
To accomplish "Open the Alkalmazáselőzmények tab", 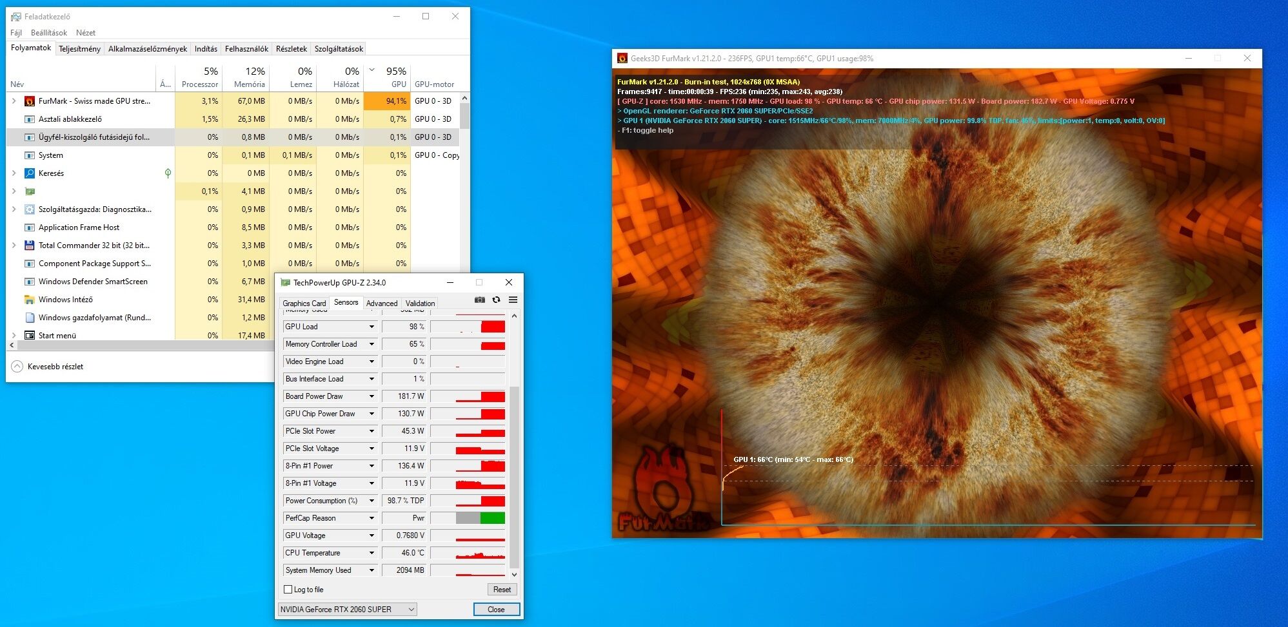I will (x=148, y=49).
